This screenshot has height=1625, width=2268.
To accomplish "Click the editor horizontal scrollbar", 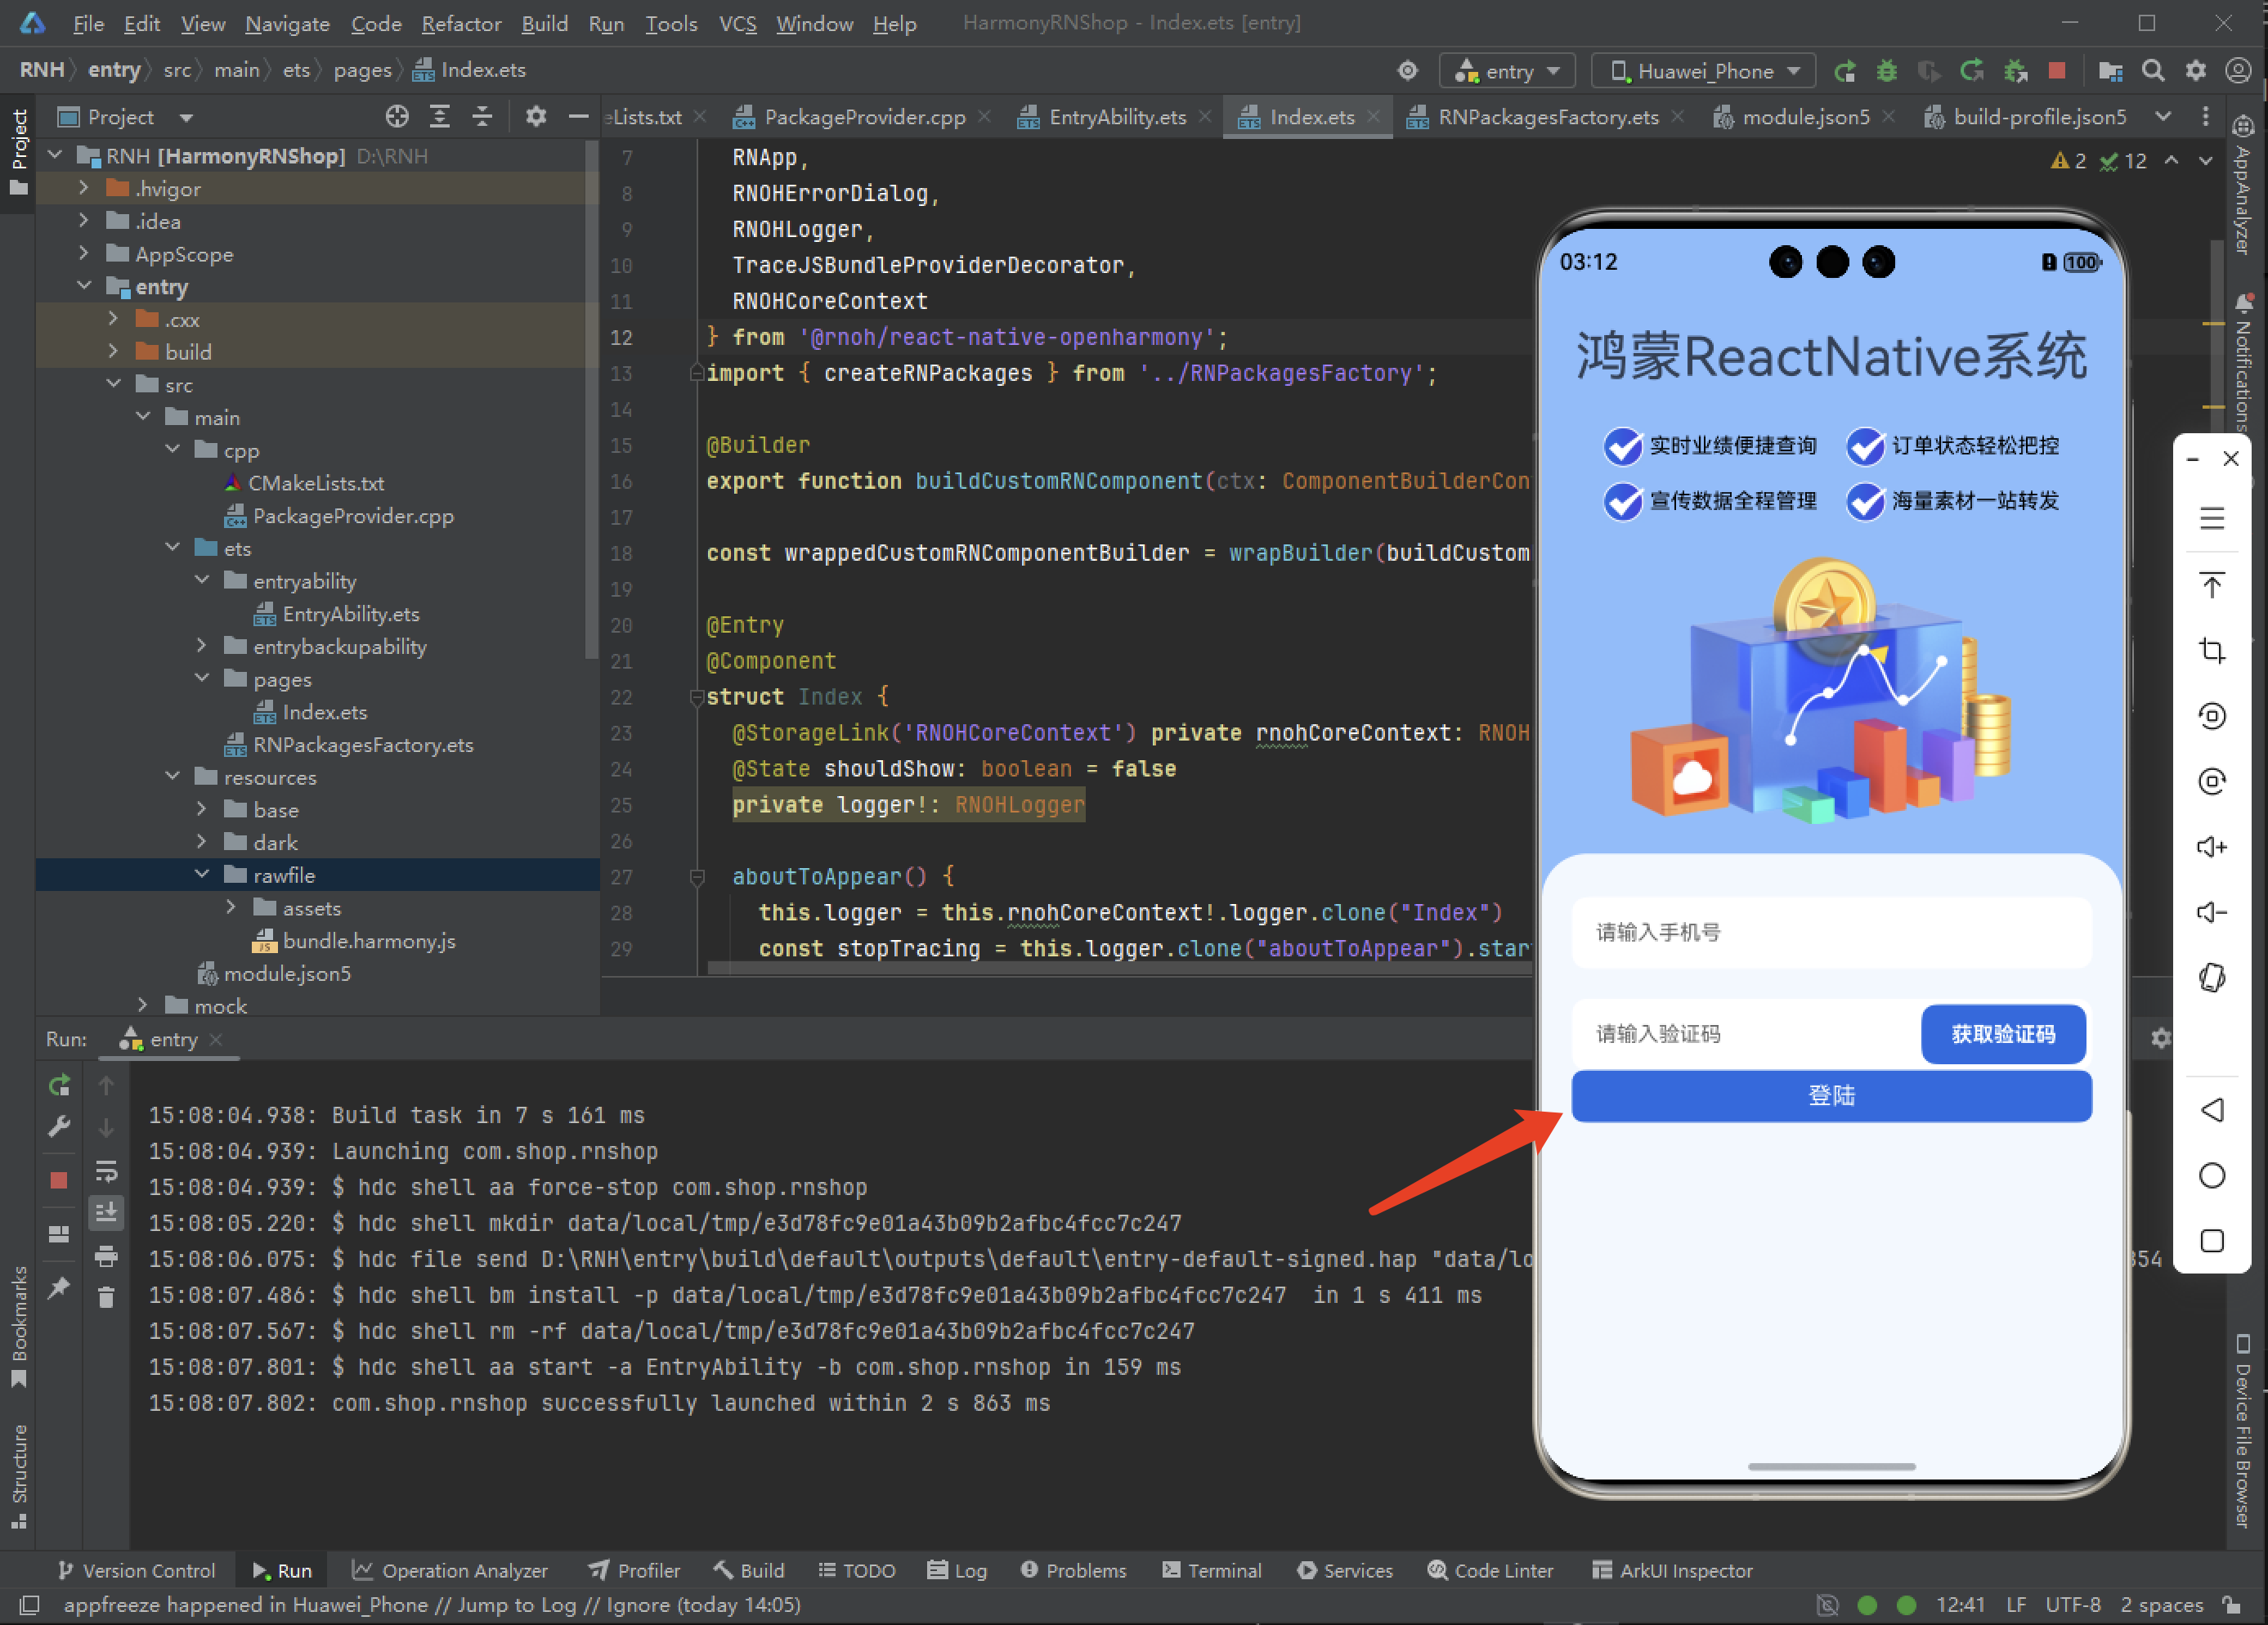I will (1100, 968).
